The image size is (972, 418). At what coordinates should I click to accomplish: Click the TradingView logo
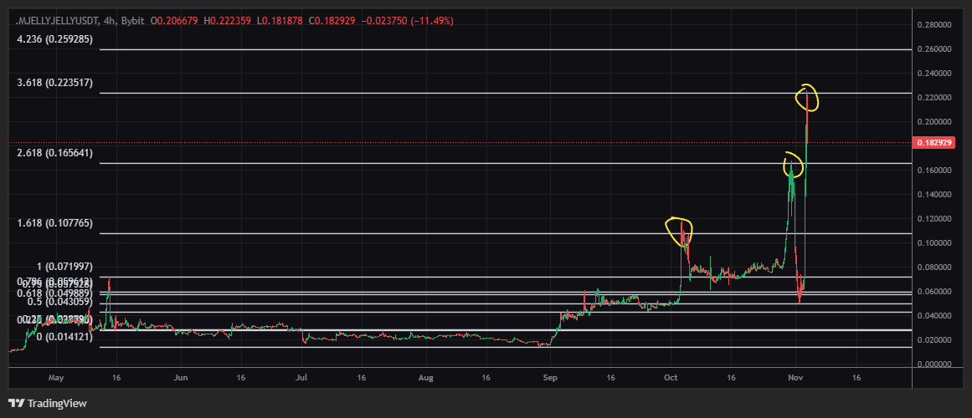coord(47,404)
